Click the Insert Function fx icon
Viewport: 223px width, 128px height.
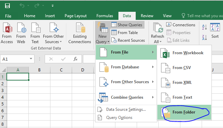point(75,59)
